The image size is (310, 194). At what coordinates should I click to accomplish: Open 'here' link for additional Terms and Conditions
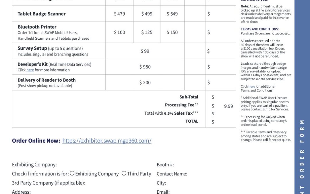point(252,87)
